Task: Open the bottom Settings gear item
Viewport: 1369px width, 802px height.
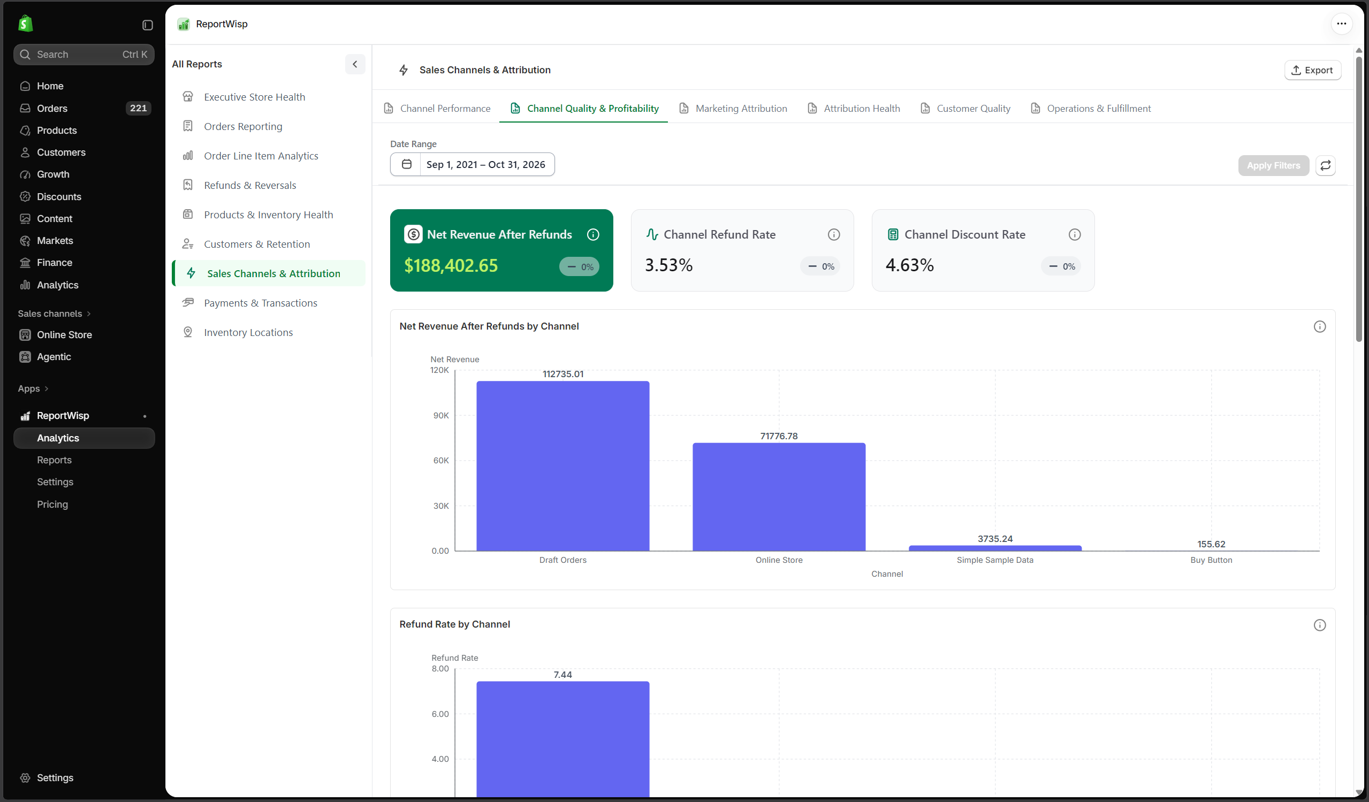Action: [x=84, y=777]
